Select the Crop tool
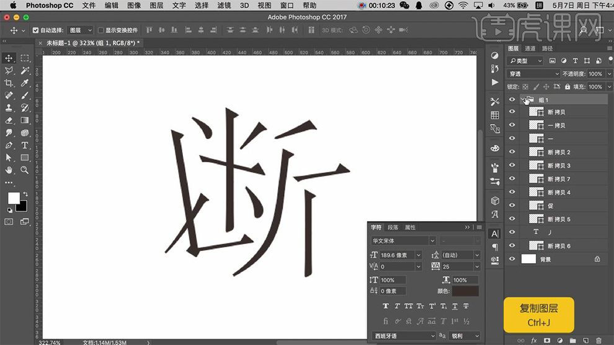 click(x=9, y=83)
